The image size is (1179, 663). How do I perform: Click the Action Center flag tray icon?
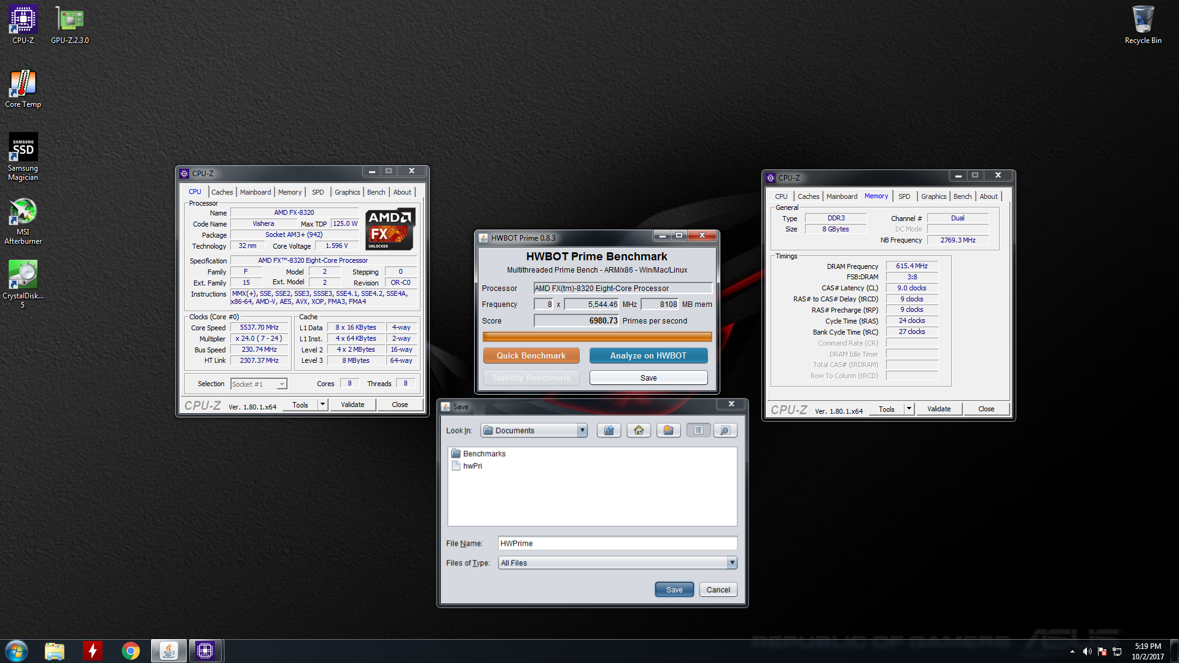click(1102, 651)
